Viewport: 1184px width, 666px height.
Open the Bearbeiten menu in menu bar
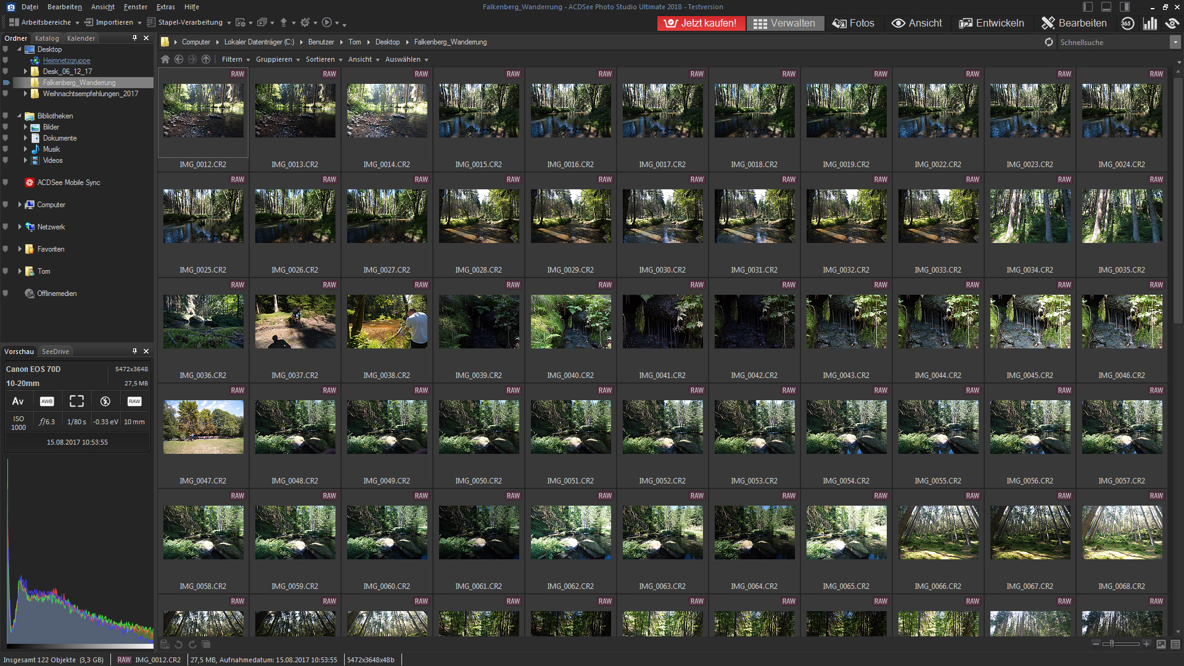click(65, 7)
